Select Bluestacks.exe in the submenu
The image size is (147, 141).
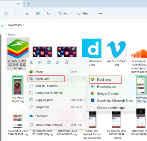112,87
